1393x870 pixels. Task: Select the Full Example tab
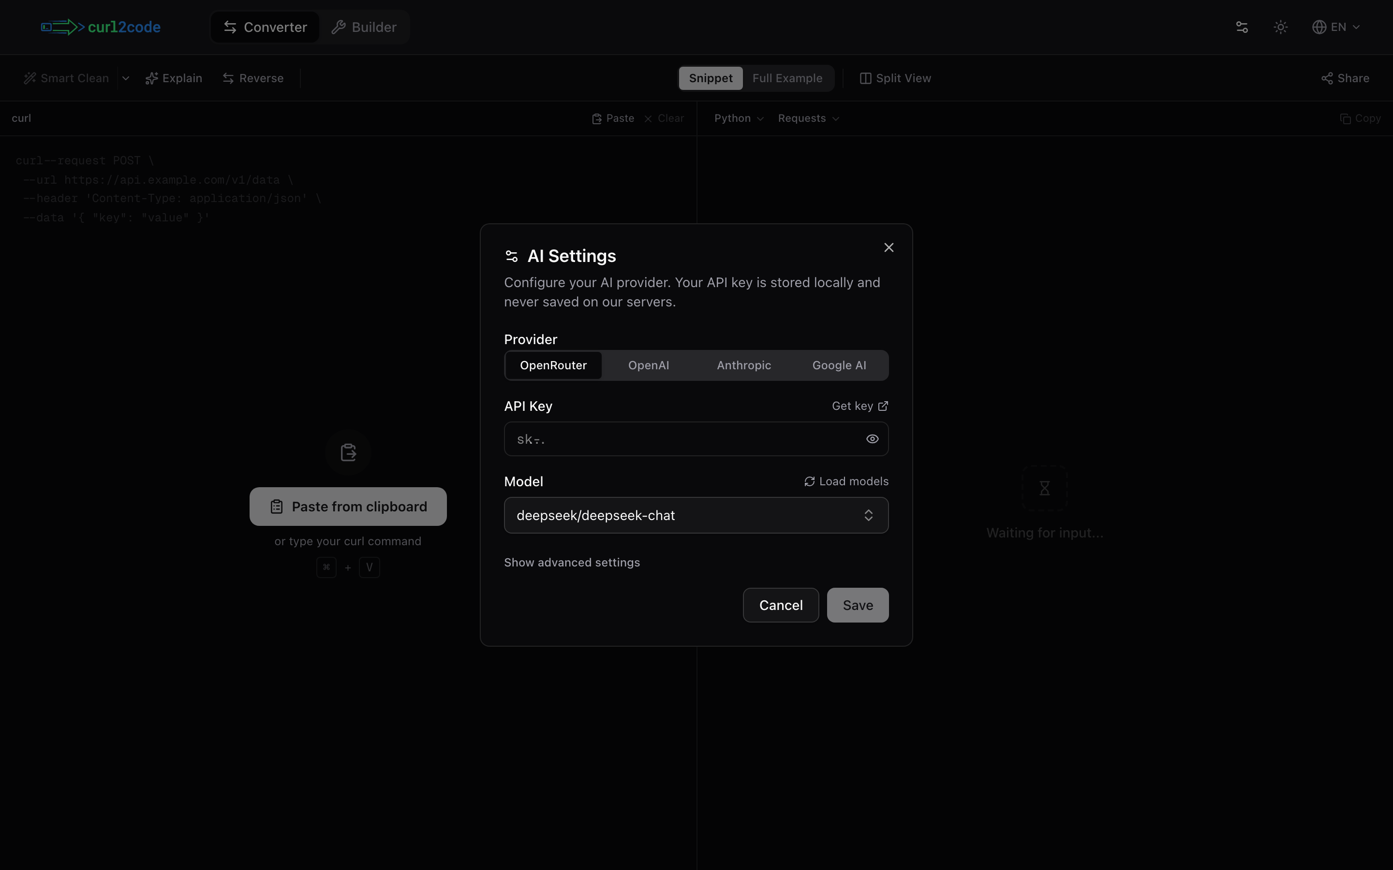787,78
